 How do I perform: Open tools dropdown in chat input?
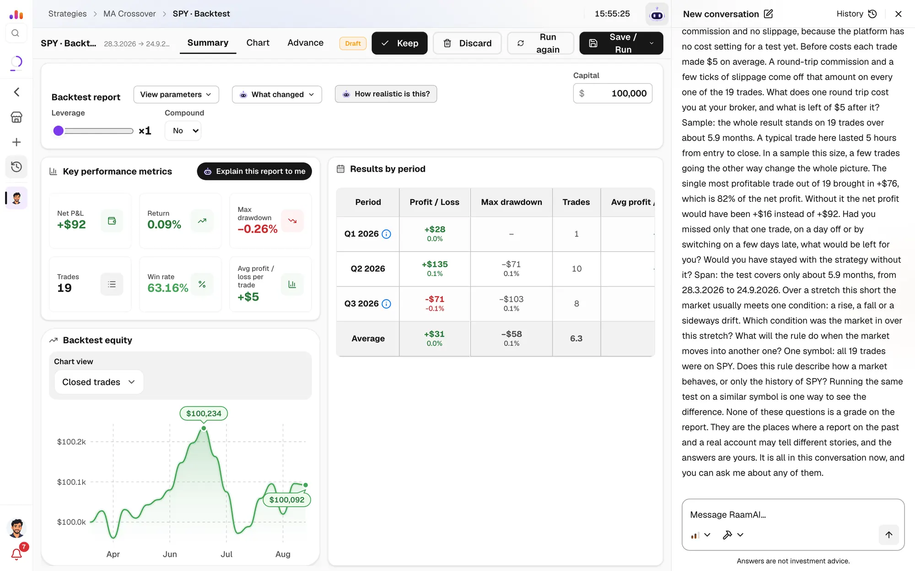click(733, 535)
